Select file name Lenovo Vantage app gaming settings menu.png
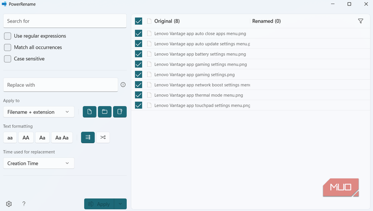 point(201,65)
